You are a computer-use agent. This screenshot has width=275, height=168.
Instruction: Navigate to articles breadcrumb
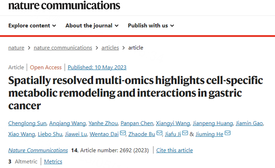point(110,48)
